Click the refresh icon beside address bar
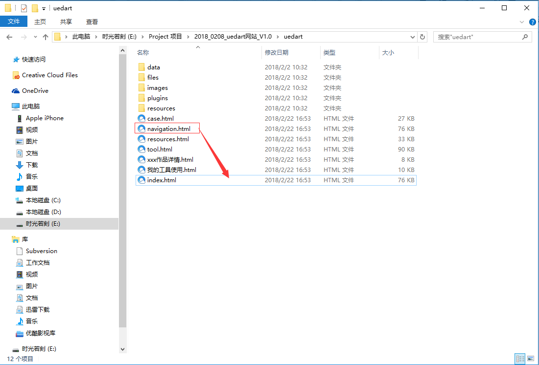 tap(422, 37)
